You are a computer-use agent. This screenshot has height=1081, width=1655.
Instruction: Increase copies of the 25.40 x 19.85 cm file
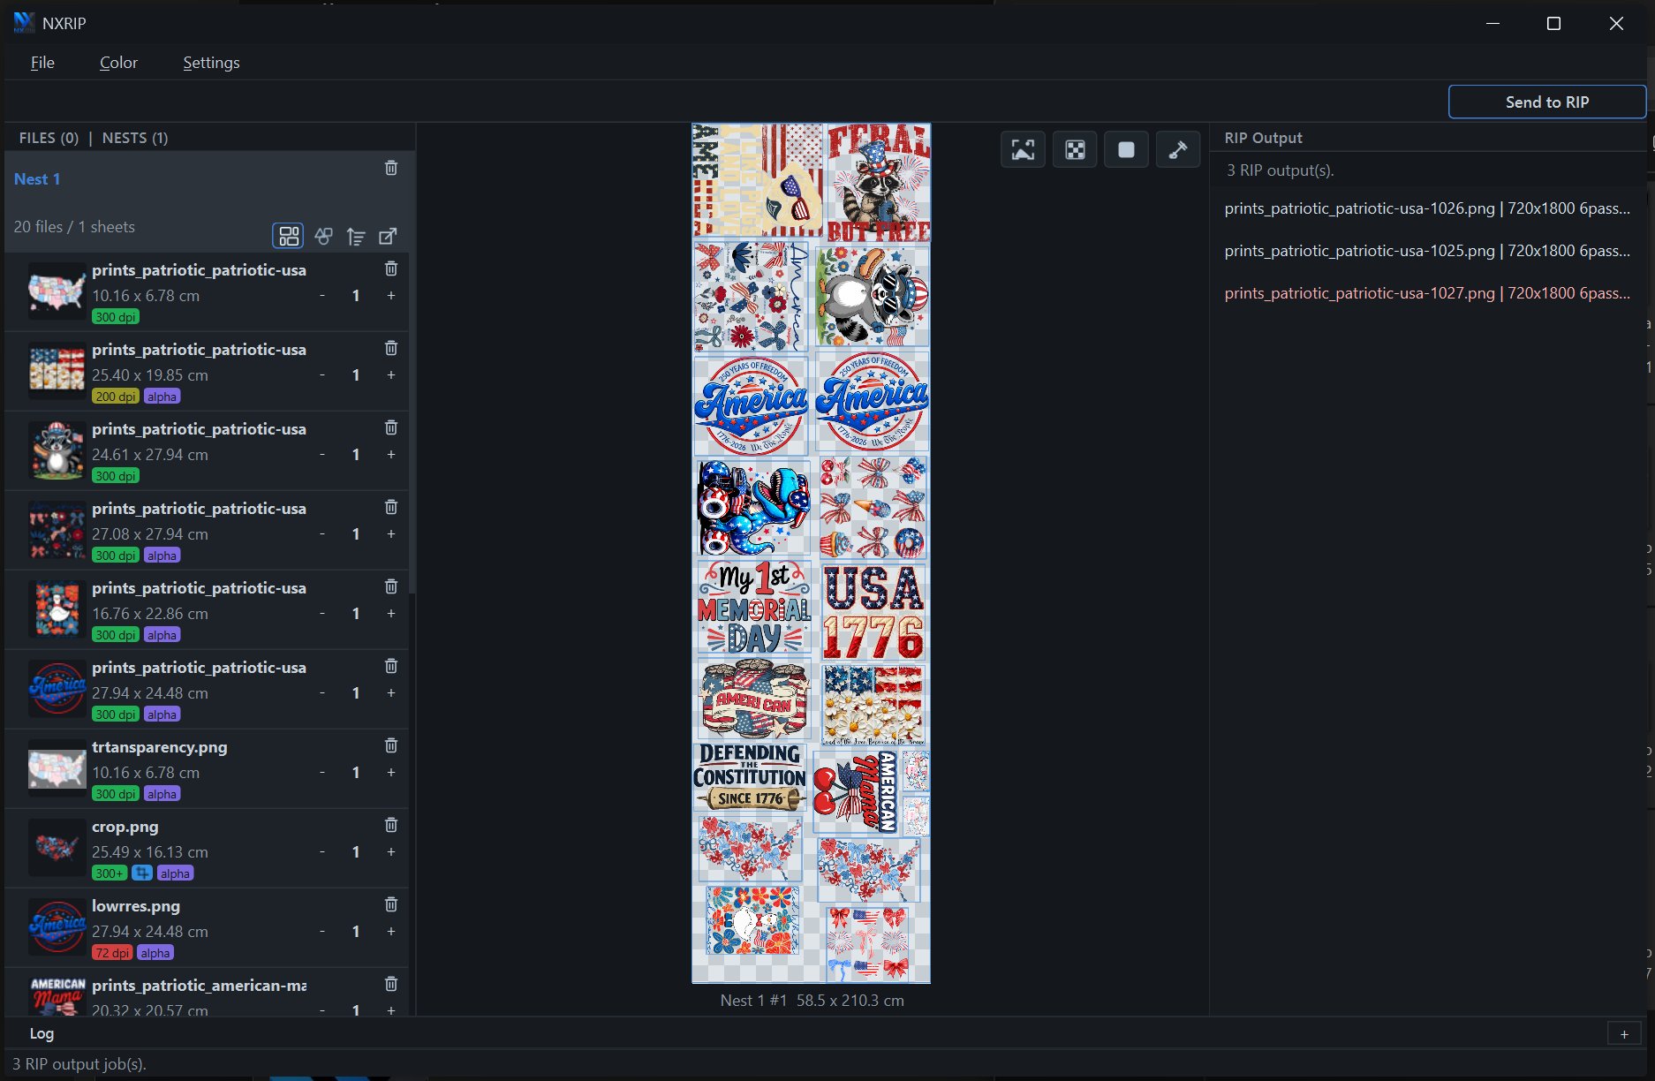(x=391, y=375)
